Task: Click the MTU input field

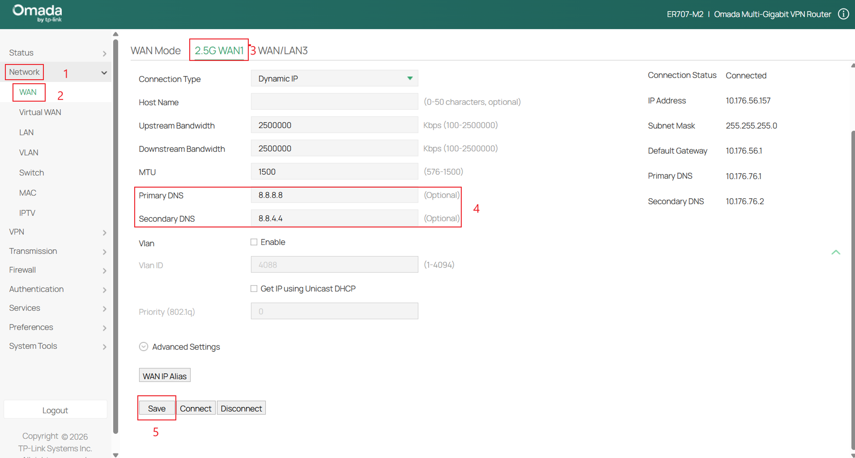Action: point(334,171)
